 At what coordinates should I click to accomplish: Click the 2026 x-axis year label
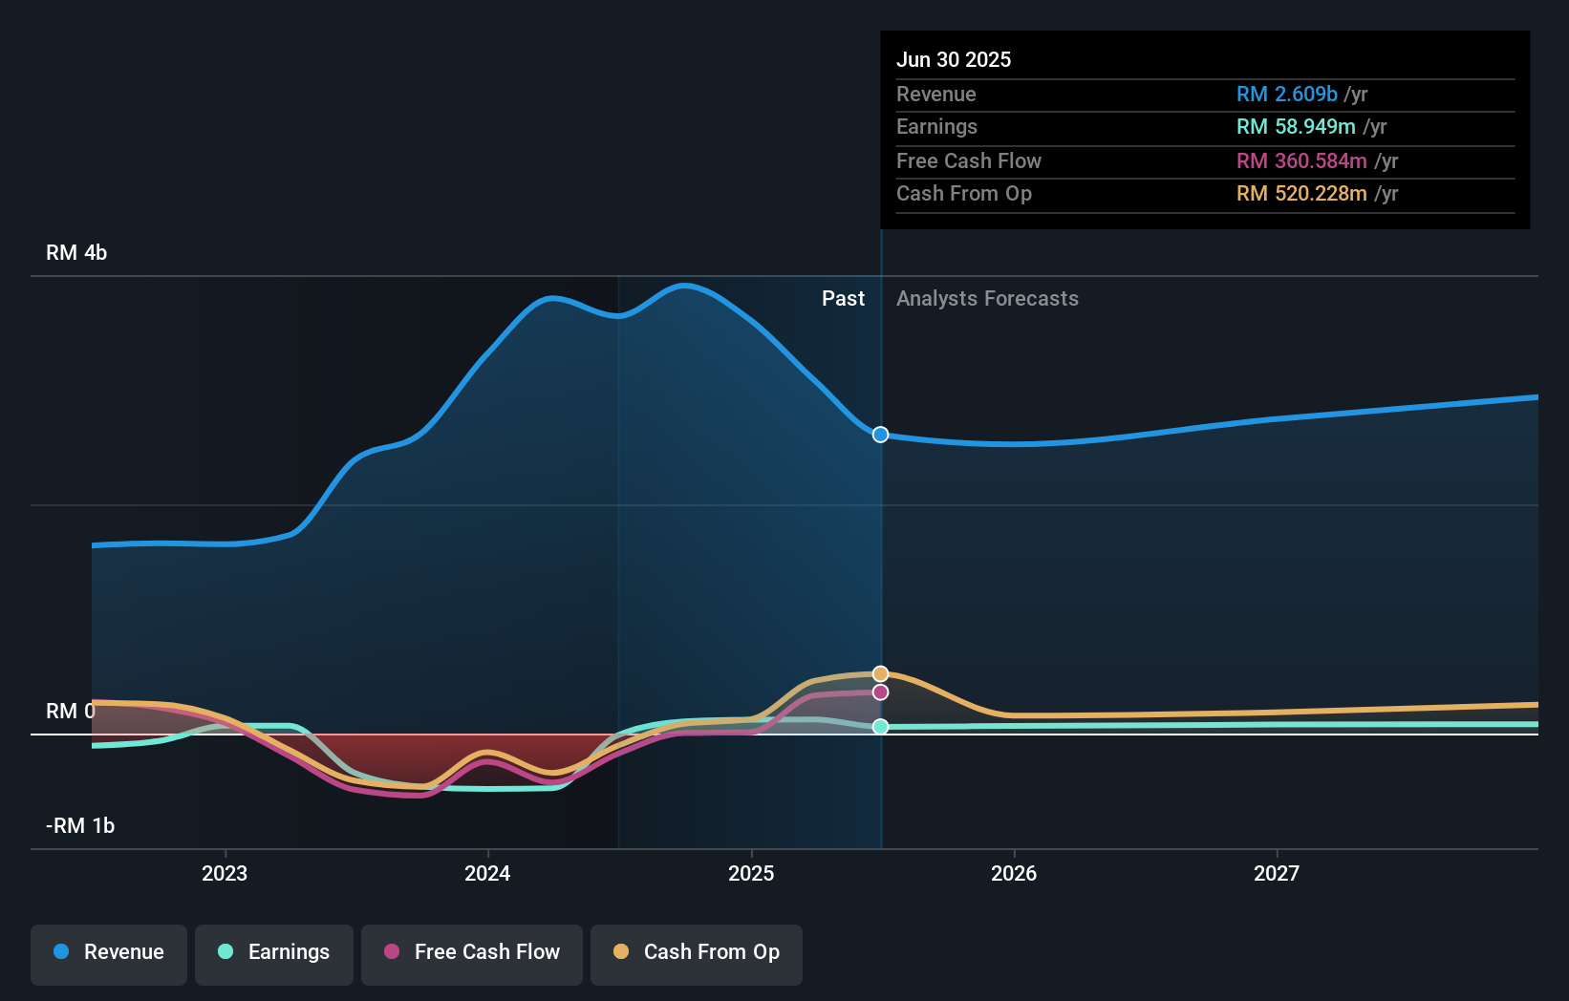click(x=1014, y=874)
